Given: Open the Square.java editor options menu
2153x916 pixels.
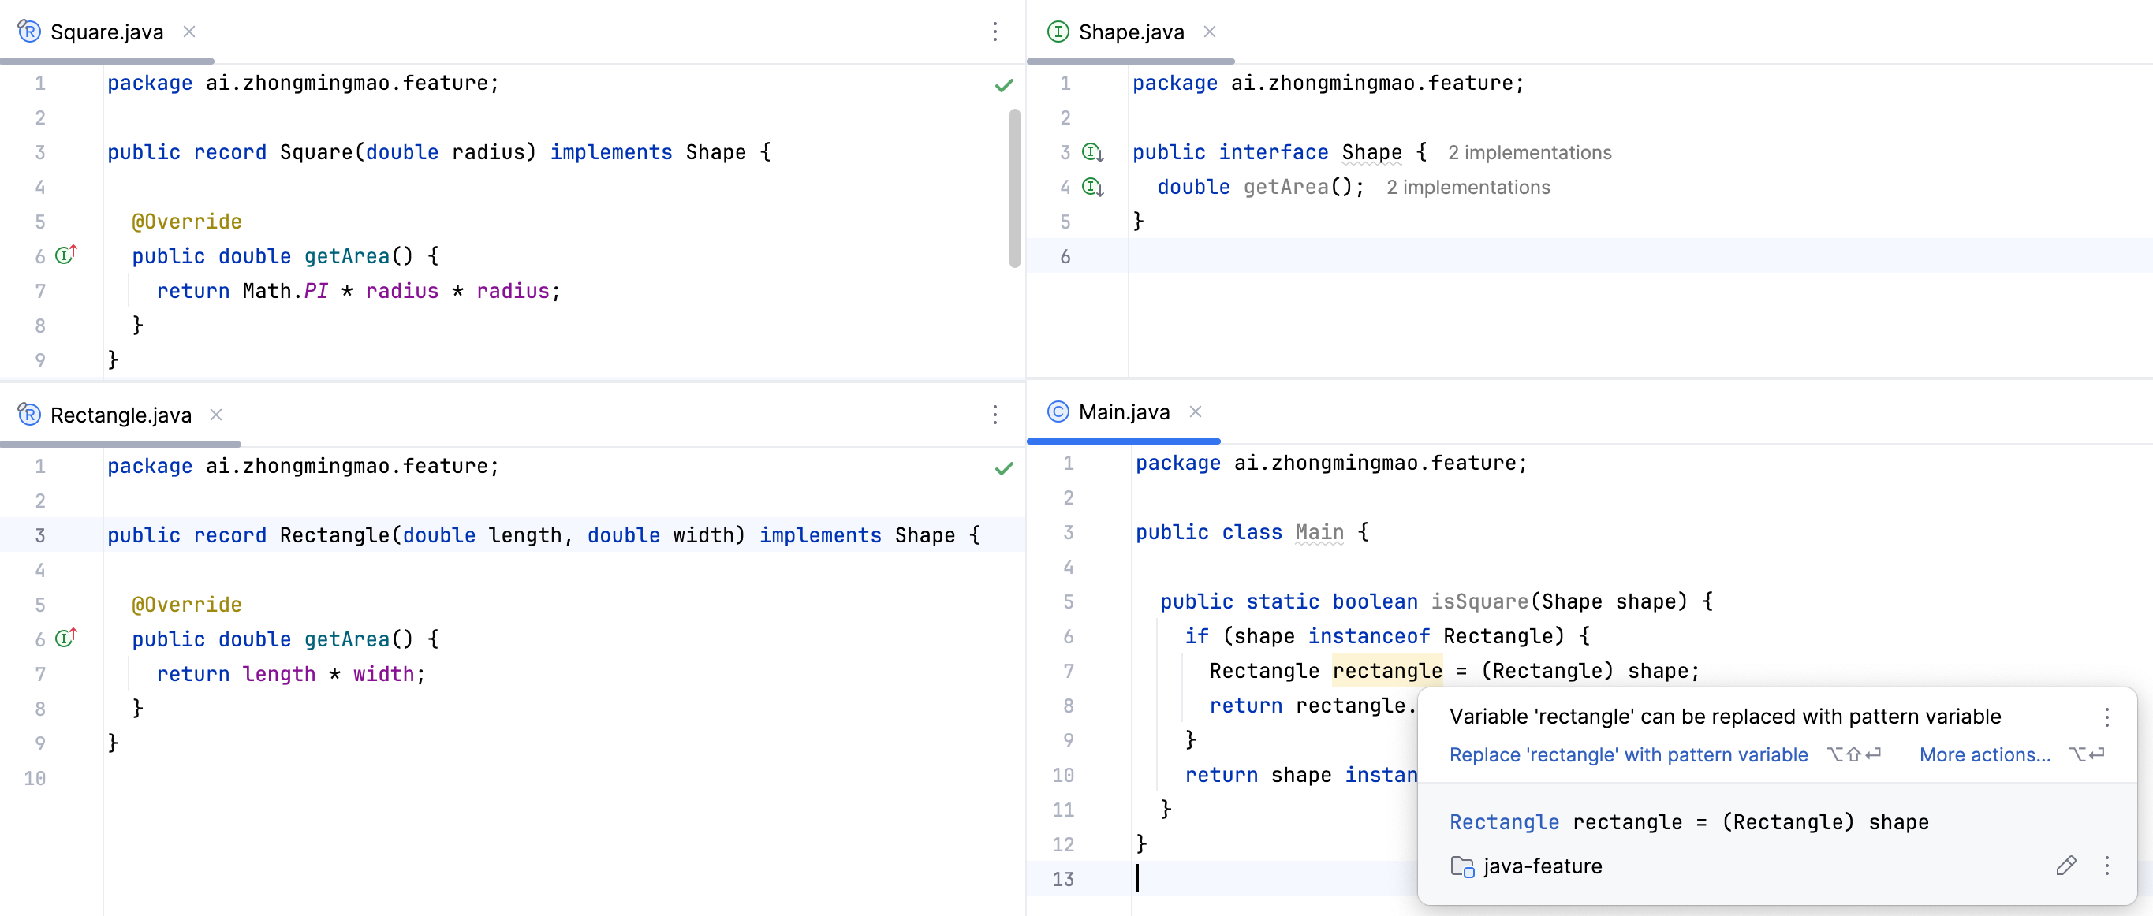Looking at the screenshot, I should tap(994, 32).
